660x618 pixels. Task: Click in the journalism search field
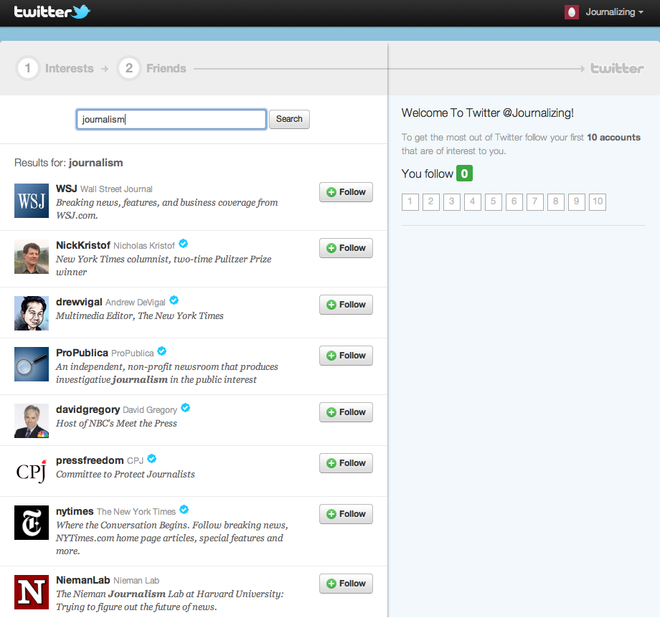(x=171, y=120)
